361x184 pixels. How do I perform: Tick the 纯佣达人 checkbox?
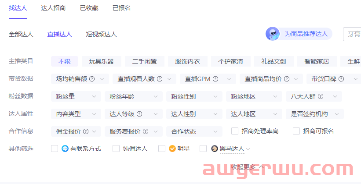point(116,149)
